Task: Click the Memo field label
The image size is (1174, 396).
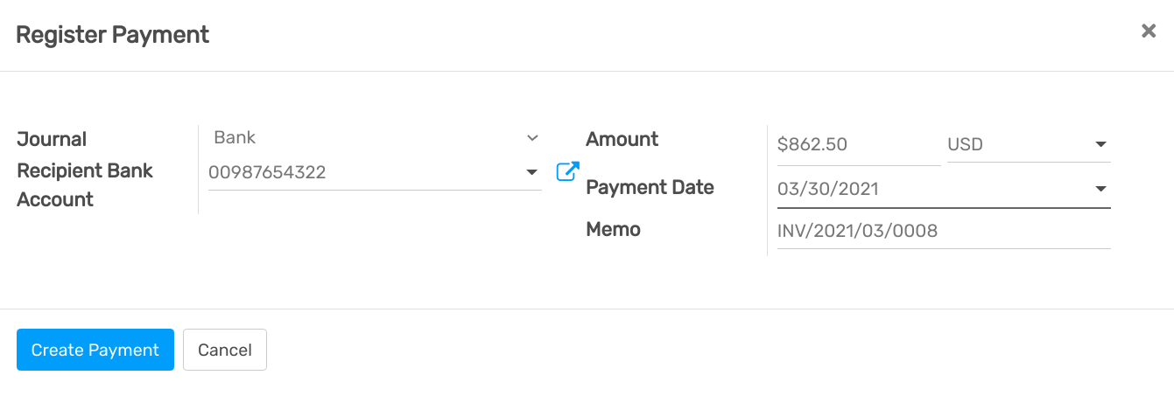Action: pos(613,229)
